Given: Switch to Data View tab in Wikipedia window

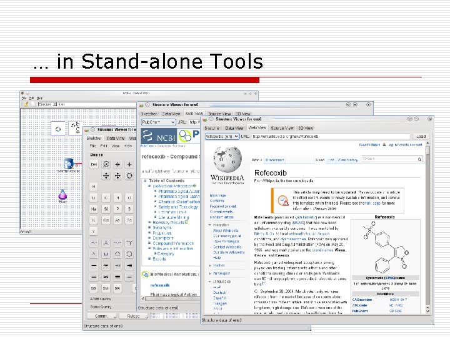Looking at the screenshot, I should (x=234, y=128).
